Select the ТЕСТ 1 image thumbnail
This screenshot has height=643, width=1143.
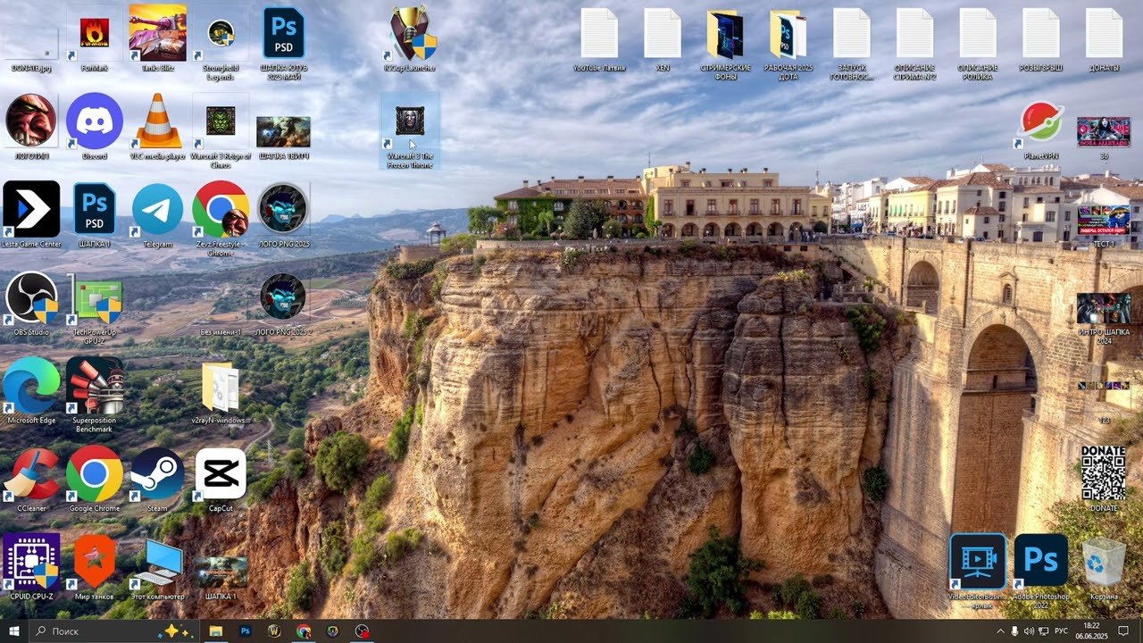coord(1104,226)
